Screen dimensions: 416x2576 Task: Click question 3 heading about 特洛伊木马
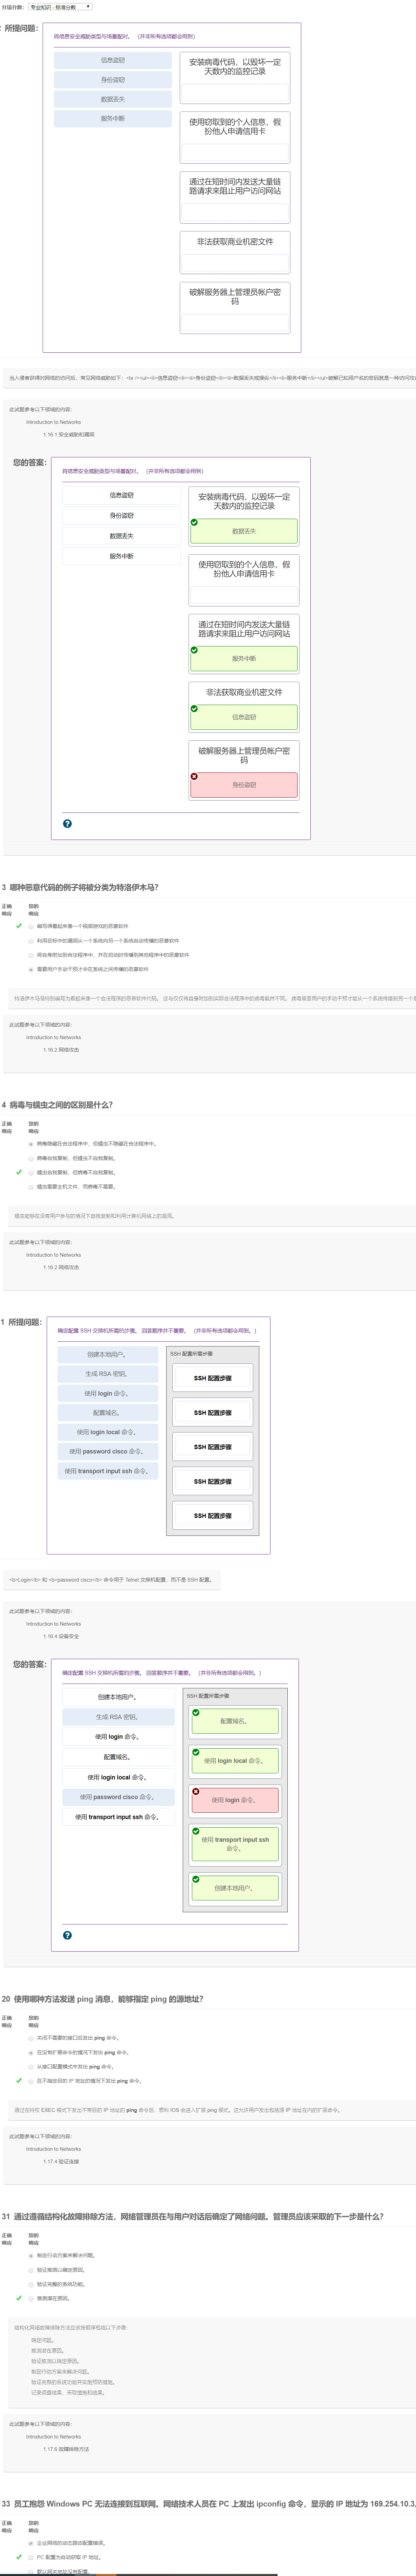click(80, 887)
